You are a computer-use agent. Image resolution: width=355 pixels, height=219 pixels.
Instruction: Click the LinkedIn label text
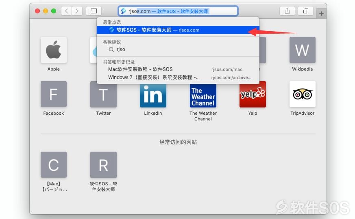click(153, 113)
